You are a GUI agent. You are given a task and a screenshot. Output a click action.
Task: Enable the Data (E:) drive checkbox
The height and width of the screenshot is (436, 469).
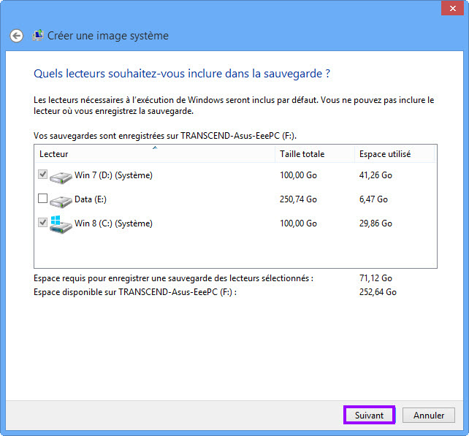[x=42, y=199]
